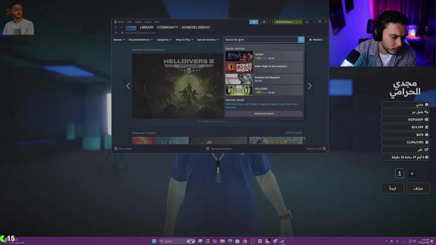Switch to the COMMUNITY tab
Viewport: 436px width, 245px height.
[168, 27]
